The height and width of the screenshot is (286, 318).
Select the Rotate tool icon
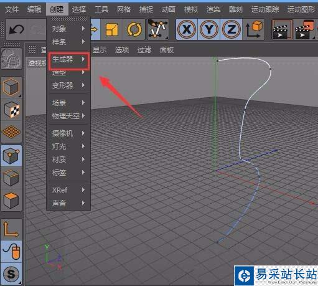(x=134, y=29)
